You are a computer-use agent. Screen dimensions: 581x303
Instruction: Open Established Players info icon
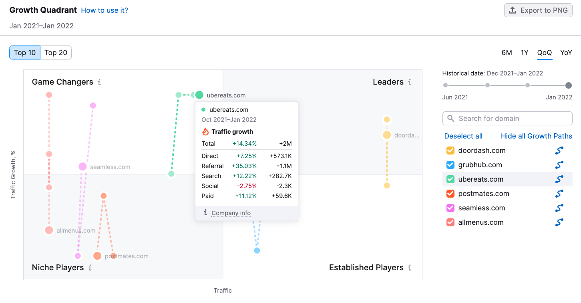(x=410, y=268)
